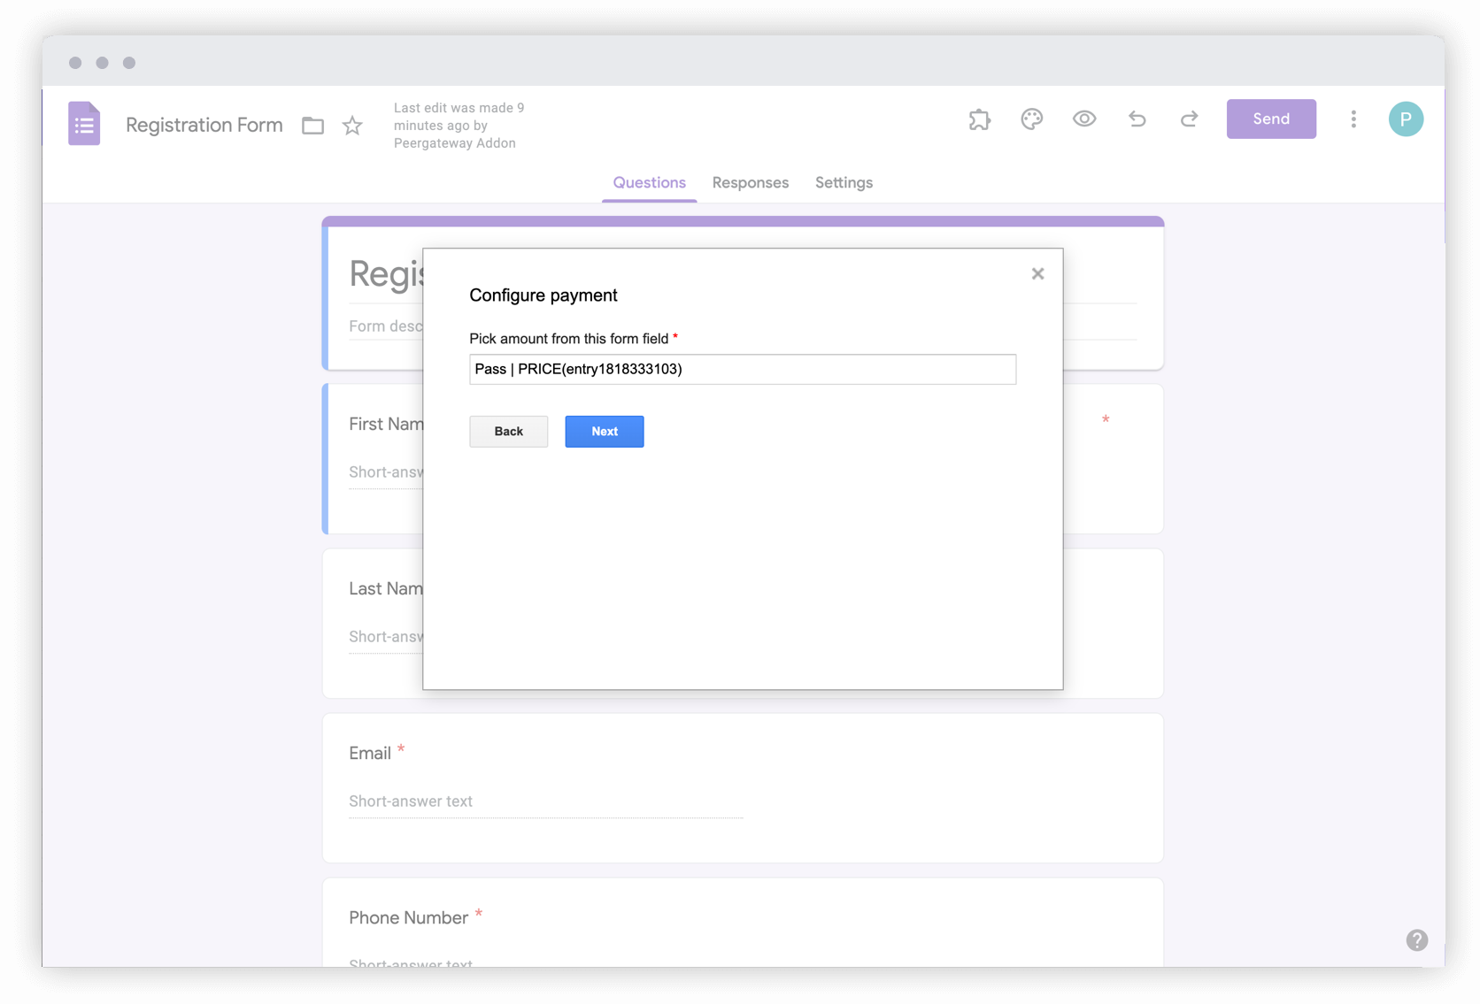
Task: Select the Questions tab
Action: (649, 182)
